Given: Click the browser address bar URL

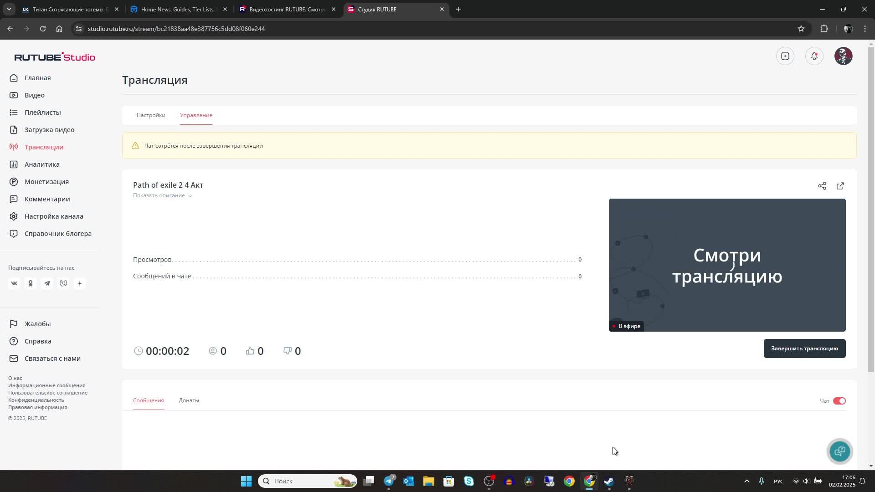Looking at the screenshot, I should click(x=176, y=29).
